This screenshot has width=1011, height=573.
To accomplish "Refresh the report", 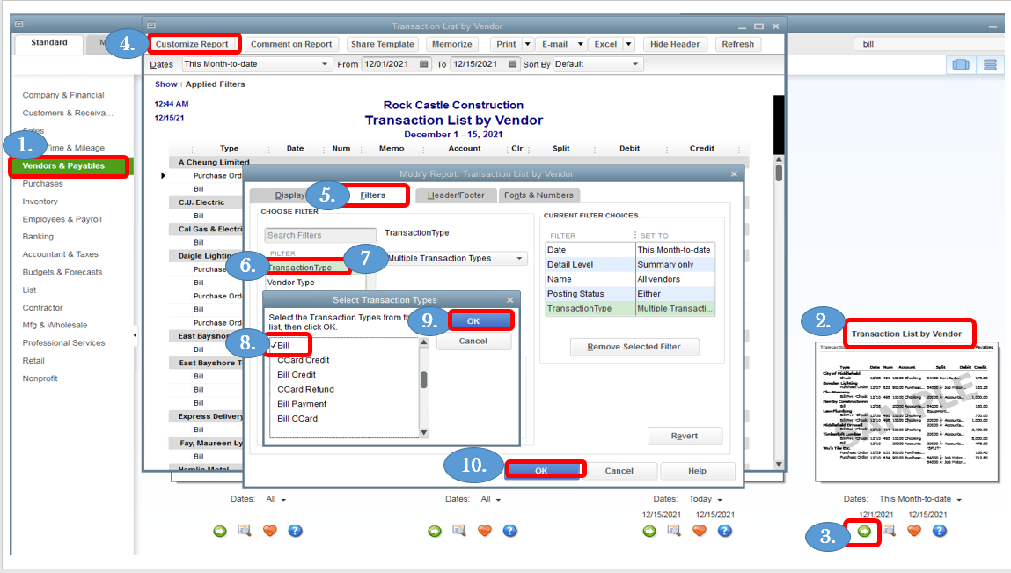I will click(x=737, y=44).
